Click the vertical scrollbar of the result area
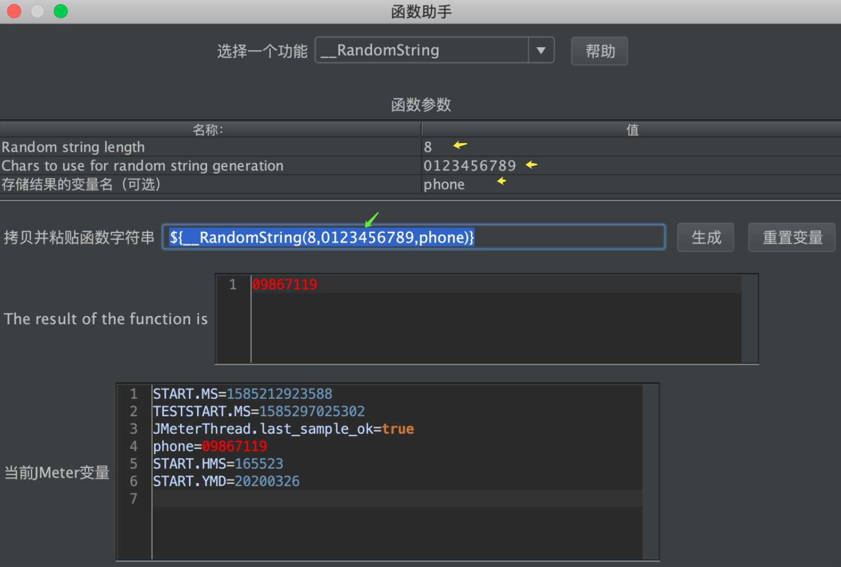This screenshot has height=567, width=841. coord(749,319)
